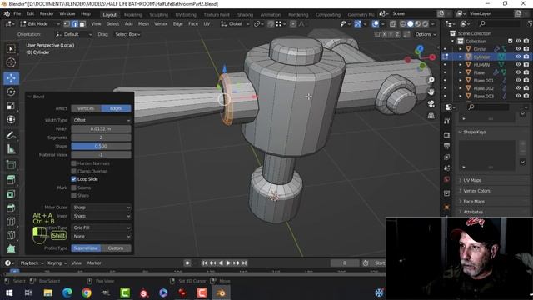Jump to timeline start frame button
The width and height of the screenshot is (533, 300).
tap(204, 263)
